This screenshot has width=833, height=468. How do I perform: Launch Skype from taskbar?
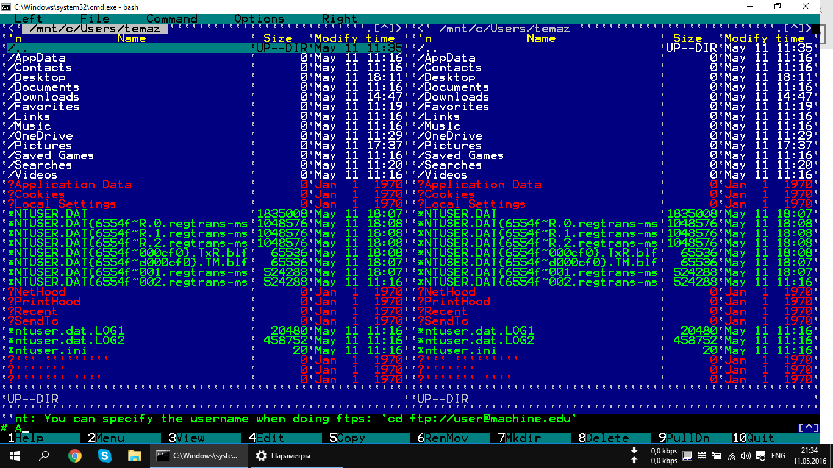(x=104, y=455)
